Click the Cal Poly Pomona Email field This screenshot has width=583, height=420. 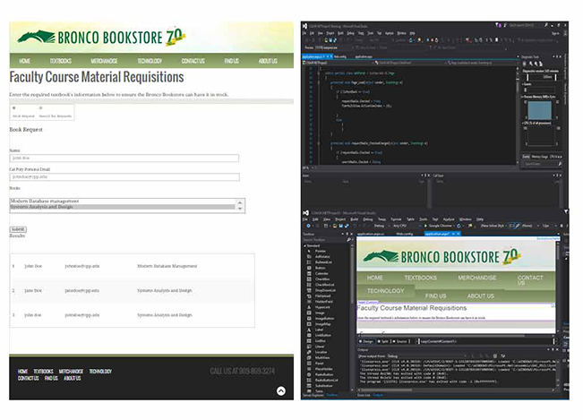pyautogui.click(x=124, y=177)
